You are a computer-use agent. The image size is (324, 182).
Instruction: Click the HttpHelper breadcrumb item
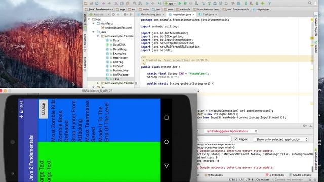[x=261, y=9]
